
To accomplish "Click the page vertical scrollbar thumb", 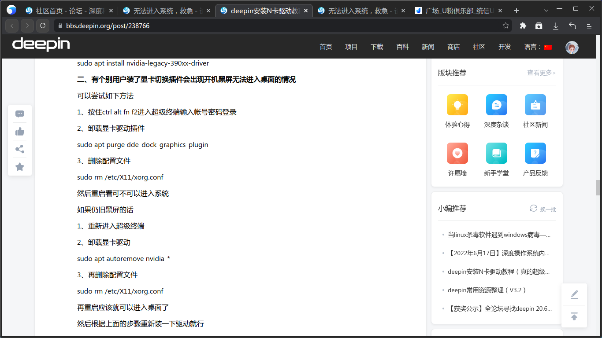I will point(598,187).
